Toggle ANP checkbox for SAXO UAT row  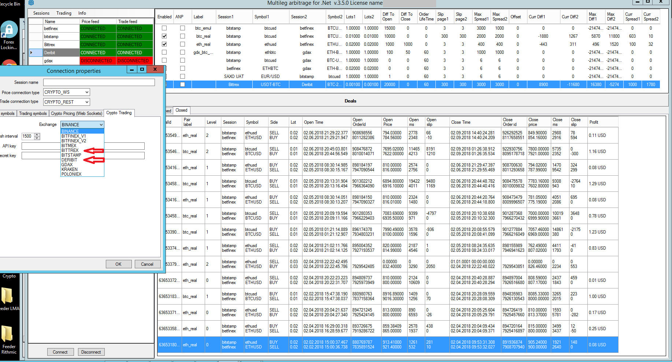(182, 76)
